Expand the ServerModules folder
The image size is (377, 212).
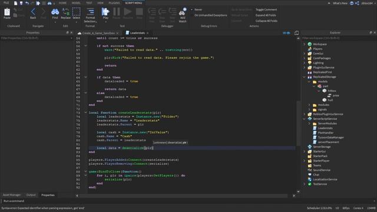309,124
